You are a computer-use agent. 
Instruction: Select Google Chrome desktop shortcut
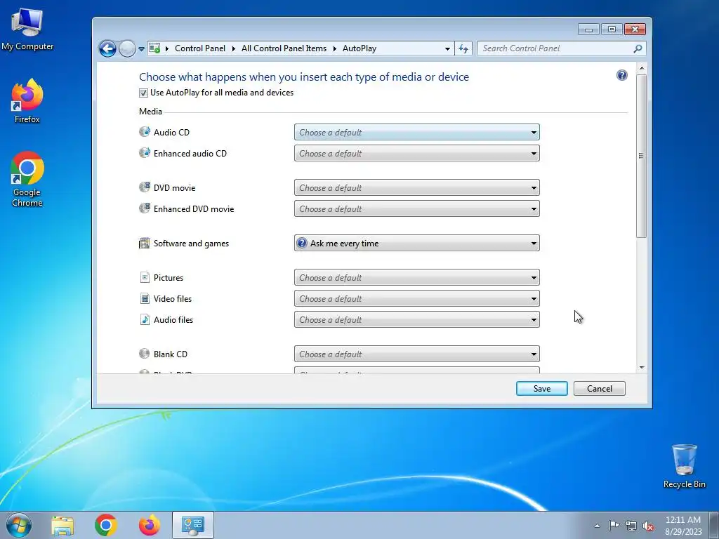pyautogui.click(x=27, y=179)
